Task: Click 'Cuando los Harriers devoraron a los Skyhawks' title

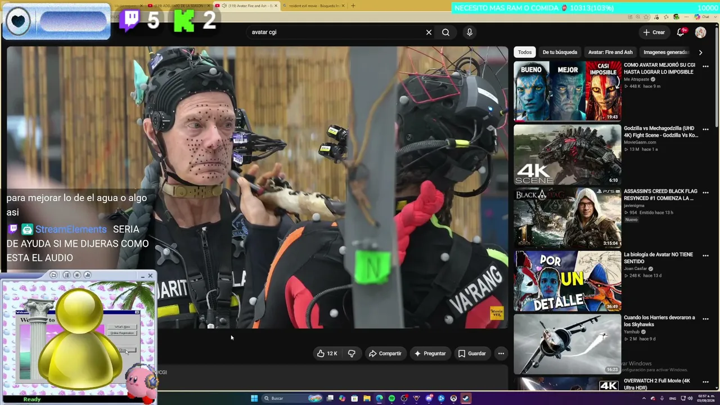Action: [x=659, y=321]
